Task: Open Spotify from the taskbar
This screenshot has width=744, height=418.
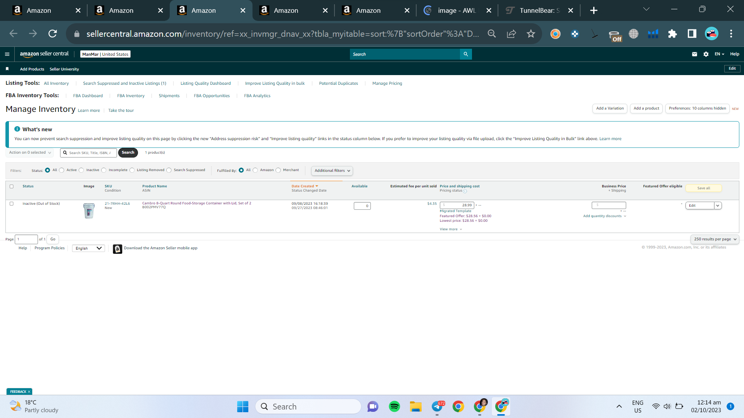Action: coord(394,406)
